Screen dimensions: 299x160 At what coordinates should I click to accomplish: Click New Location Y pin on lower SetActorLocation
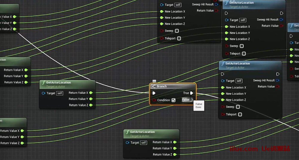click(x=223, y=94)
